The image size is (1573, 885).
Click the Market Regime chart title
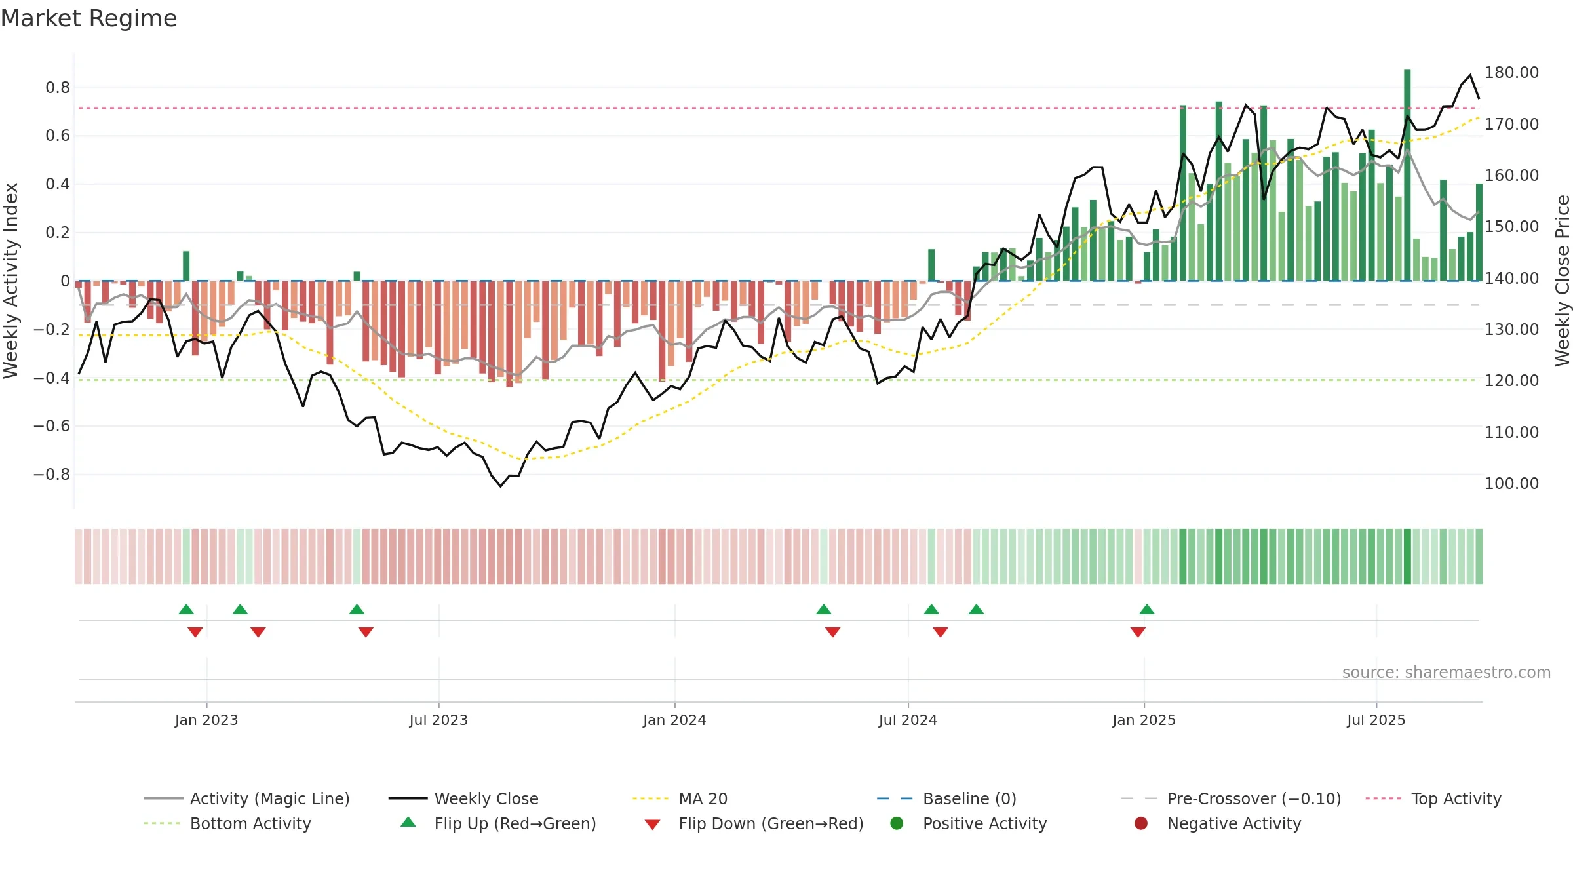pyautogui.click(x=88, y=18)
